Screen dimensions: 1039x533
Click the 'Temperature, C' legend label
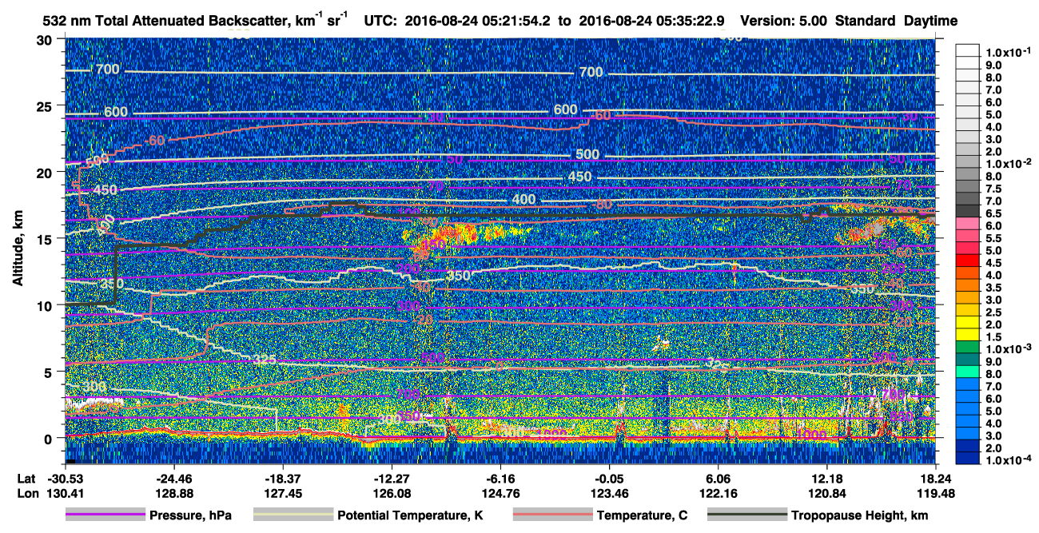click(x=643, y=515)
